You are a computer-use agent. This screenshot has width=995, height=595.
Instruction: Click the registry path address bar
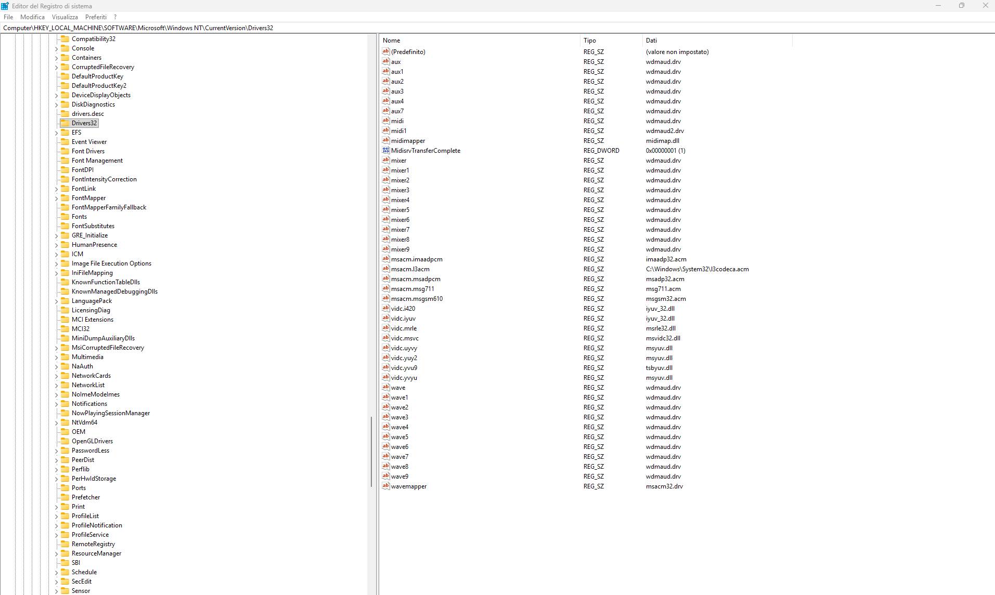pyautogui.click(x=497, y=28)
